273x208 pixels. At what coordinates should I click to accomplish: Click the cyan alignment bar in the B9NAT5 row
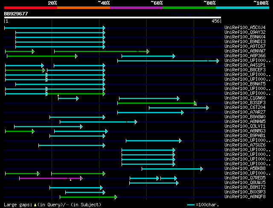[x=60, y=85]
